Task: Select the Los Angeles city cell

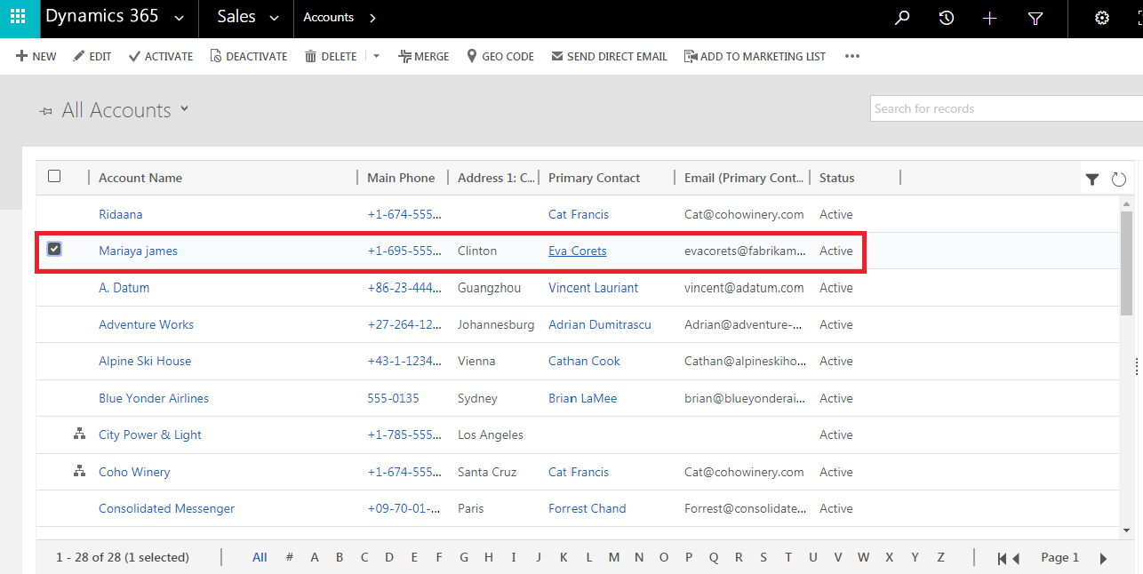Action: click(491, 434)
